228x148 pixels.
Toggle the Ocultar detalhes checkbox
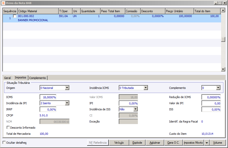tap(4, 142)
